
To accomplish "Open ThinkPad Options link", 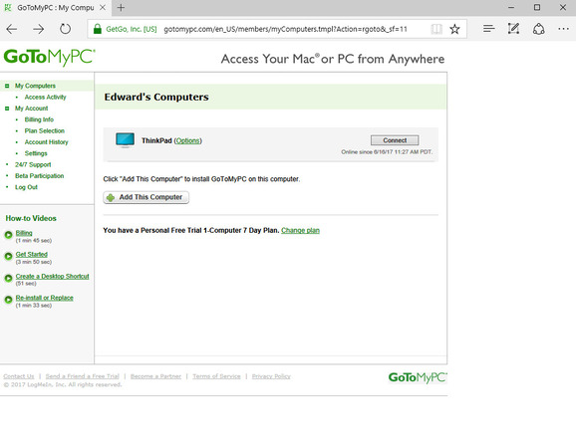I will click(187, 141).
